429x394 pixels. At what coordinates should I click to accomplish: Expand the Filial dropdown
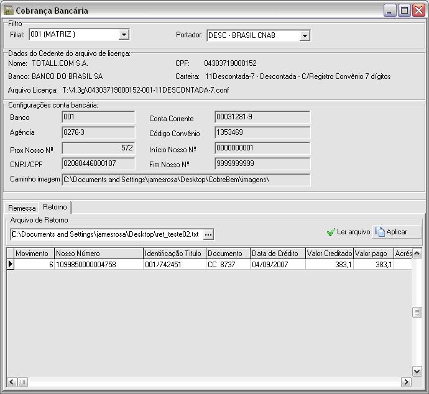(124, 35)
